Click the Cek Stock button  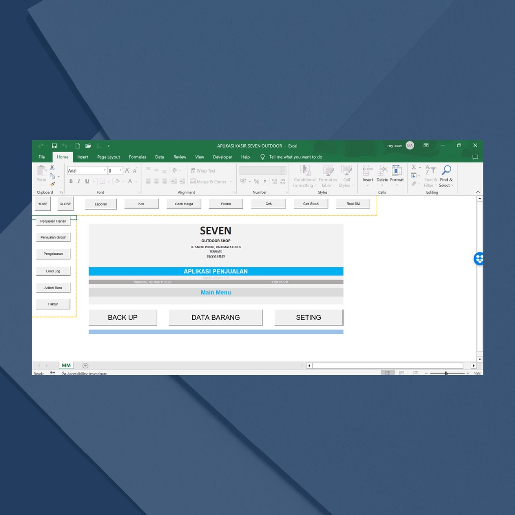(x=311, y=204)
